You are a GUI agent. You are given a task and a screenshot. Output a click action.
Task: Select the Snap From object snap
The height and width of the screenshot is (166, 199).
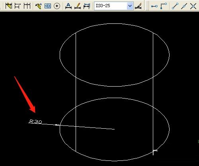[x=164, y=6]
